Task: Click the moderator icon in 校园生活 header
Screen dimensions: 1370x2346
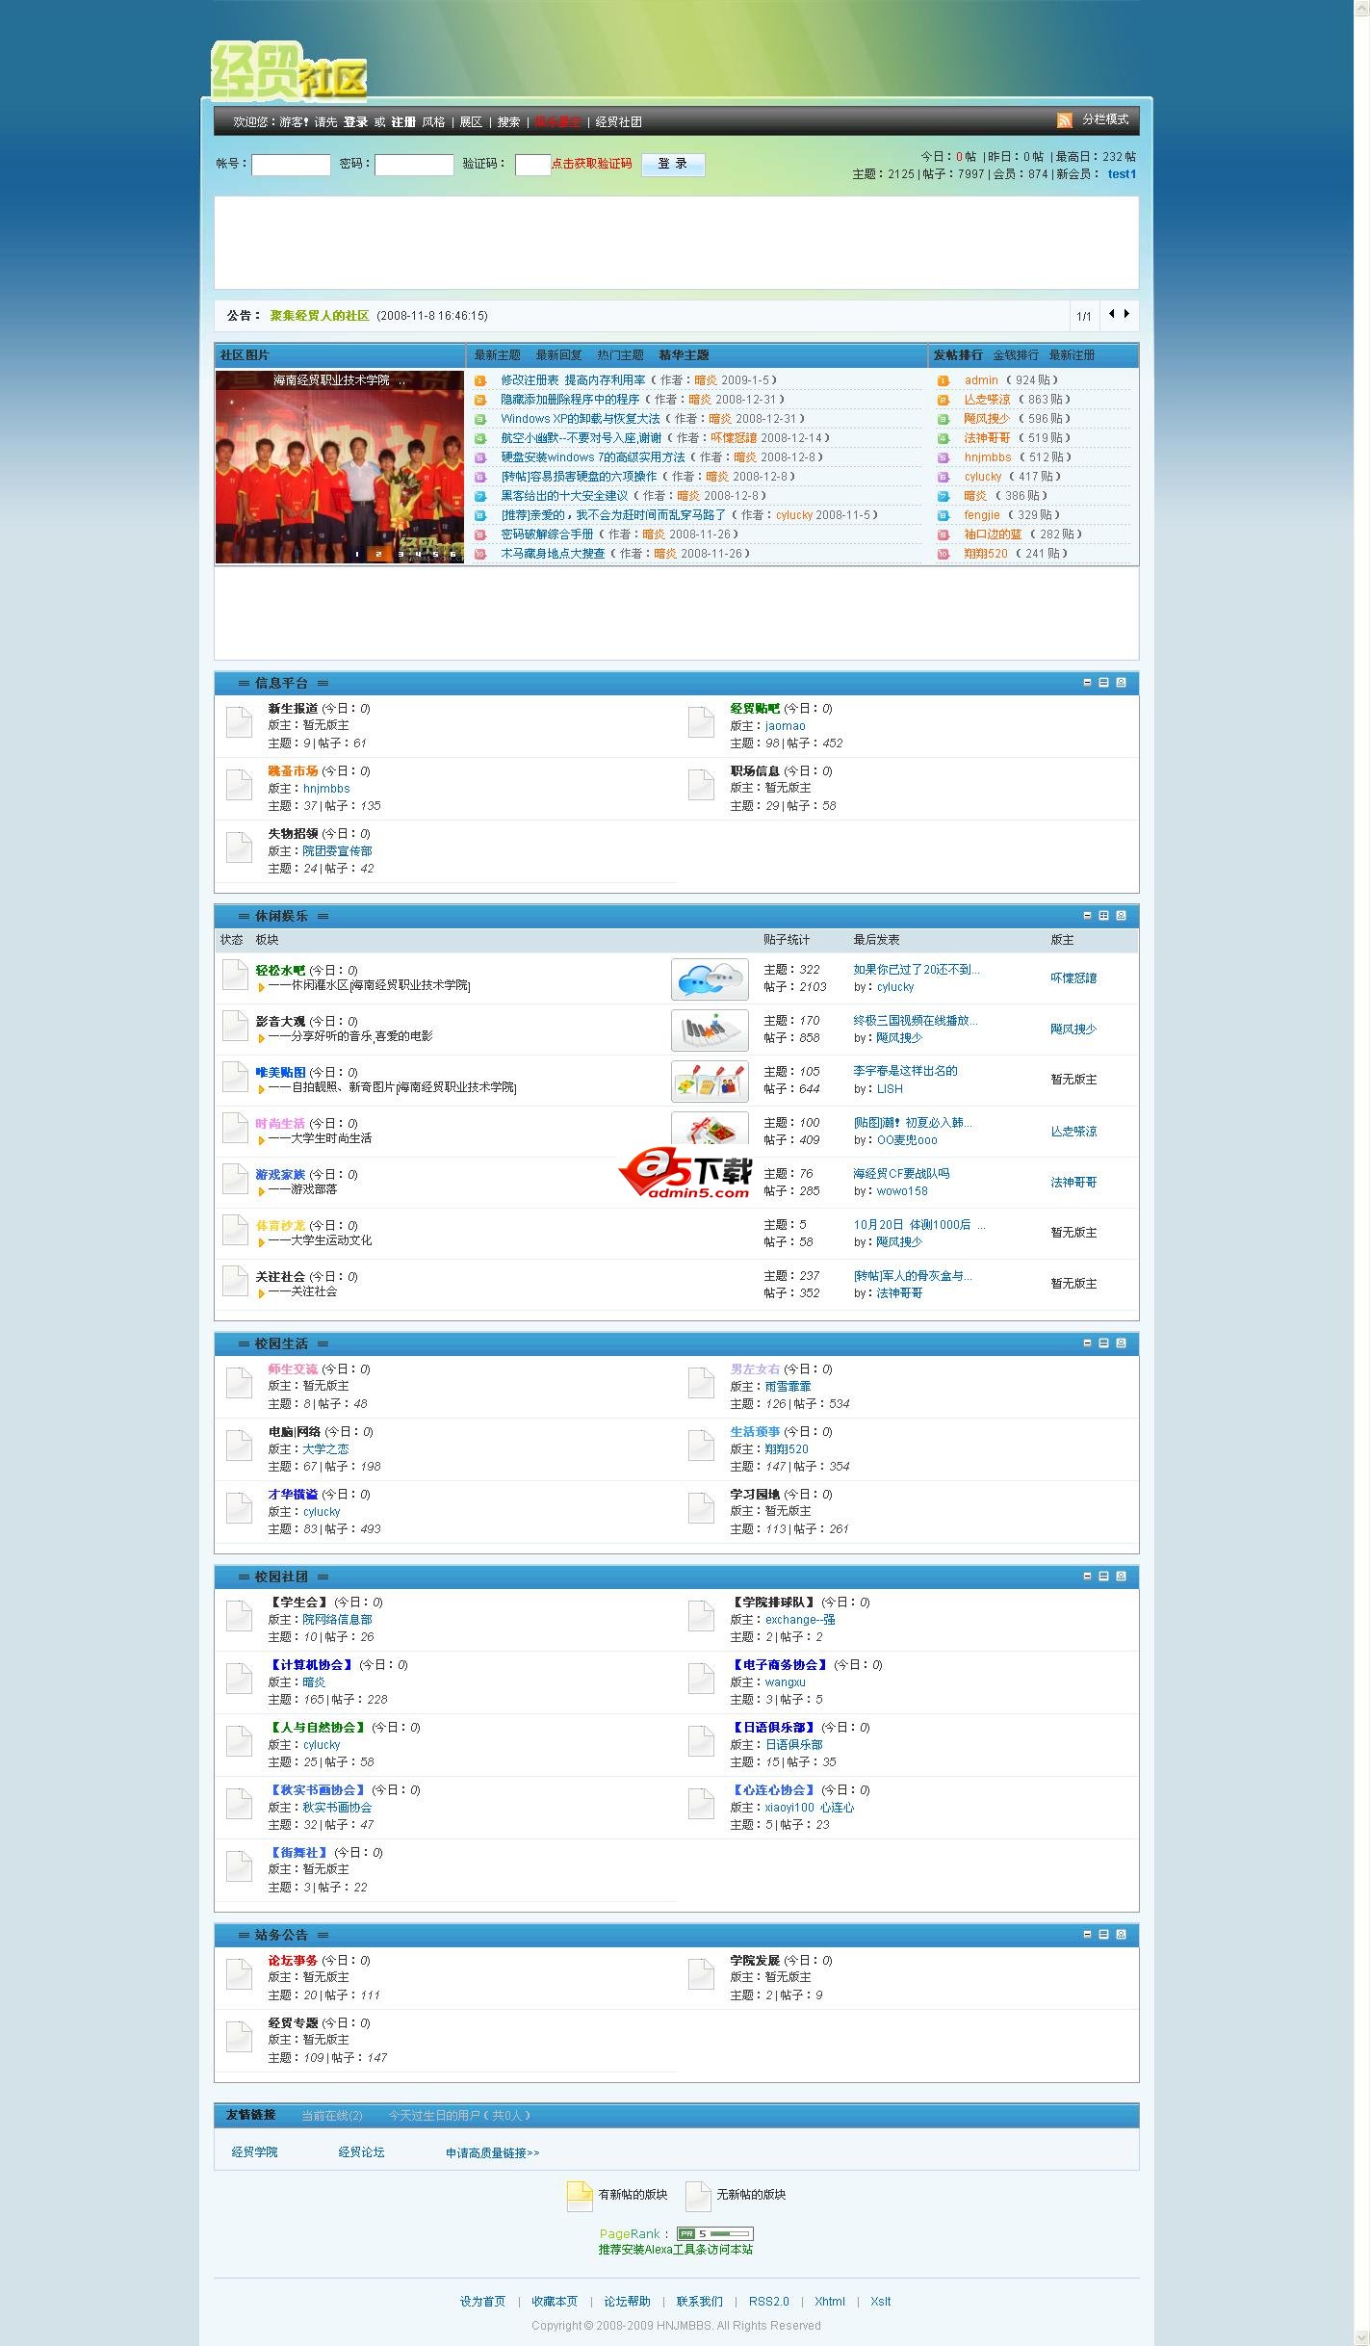Action: pyautogui.click(x=1121, y=1343)
